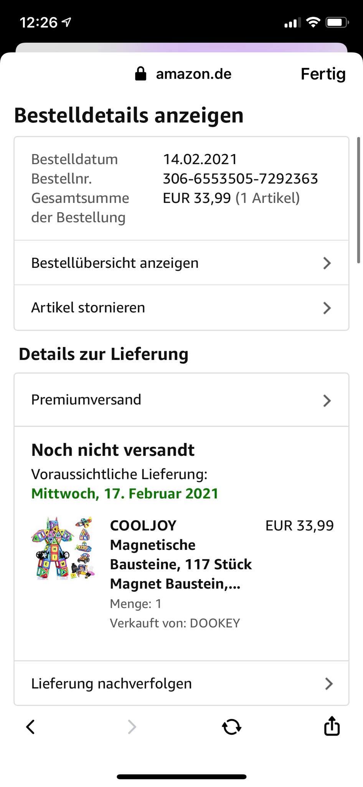Open the Lieferung nachverfolgen chevron

[x=328, y=684]
